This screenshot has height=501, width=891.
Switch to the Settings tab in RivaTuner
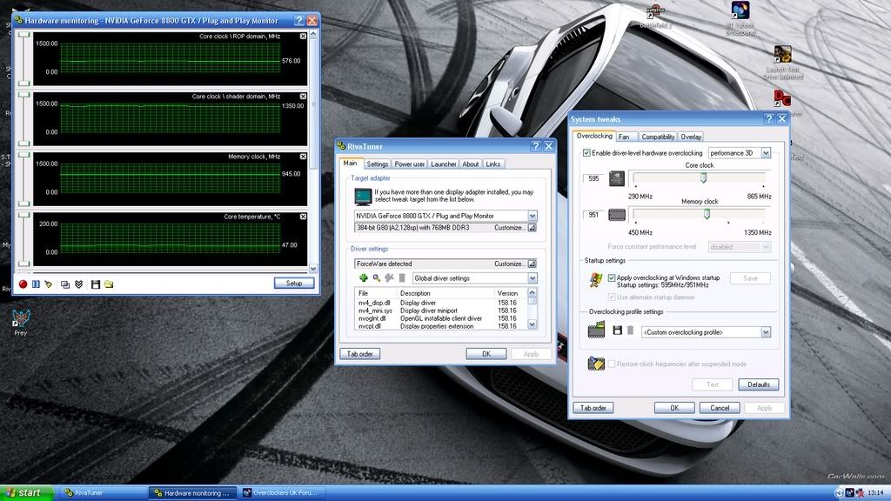[x=378, y=164]
